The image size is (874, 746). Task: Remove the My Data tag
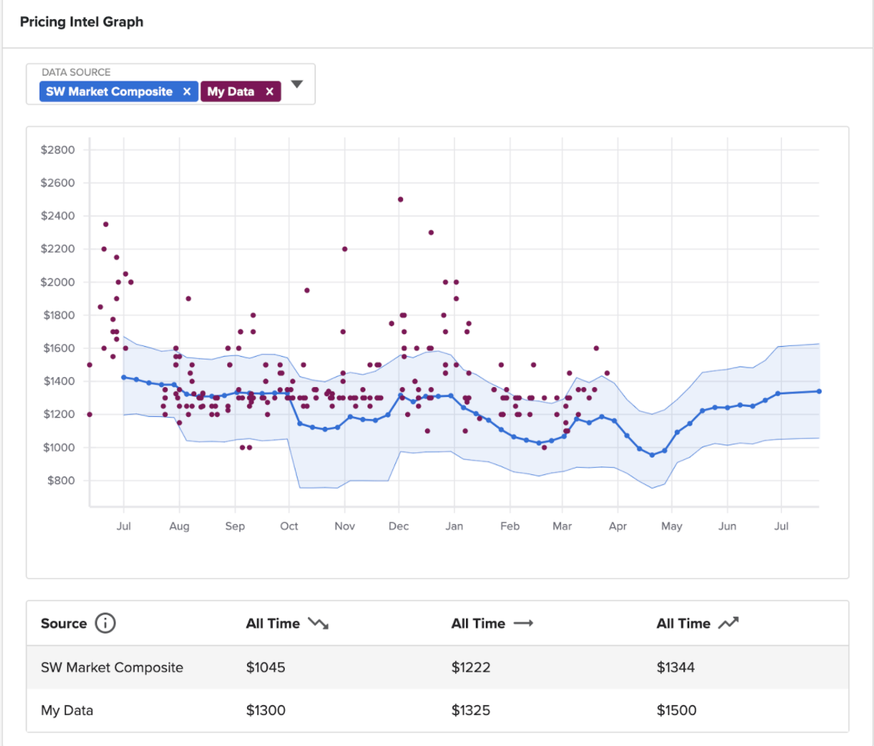(x=269, y=91)
